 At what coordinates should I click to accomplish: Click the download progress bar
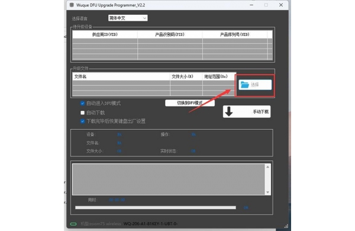pos(156,207)
